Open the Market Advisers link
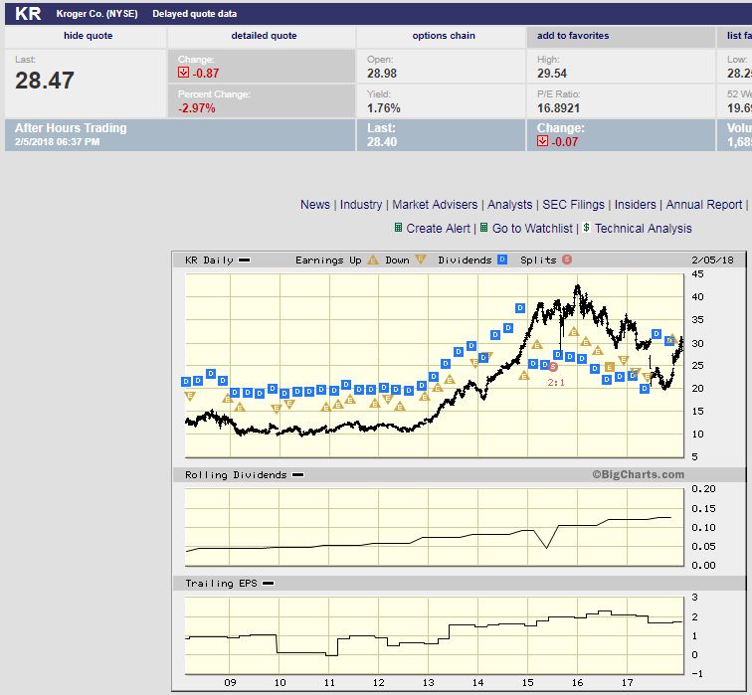This screenshot has height=695, width=752. point(435,205)
